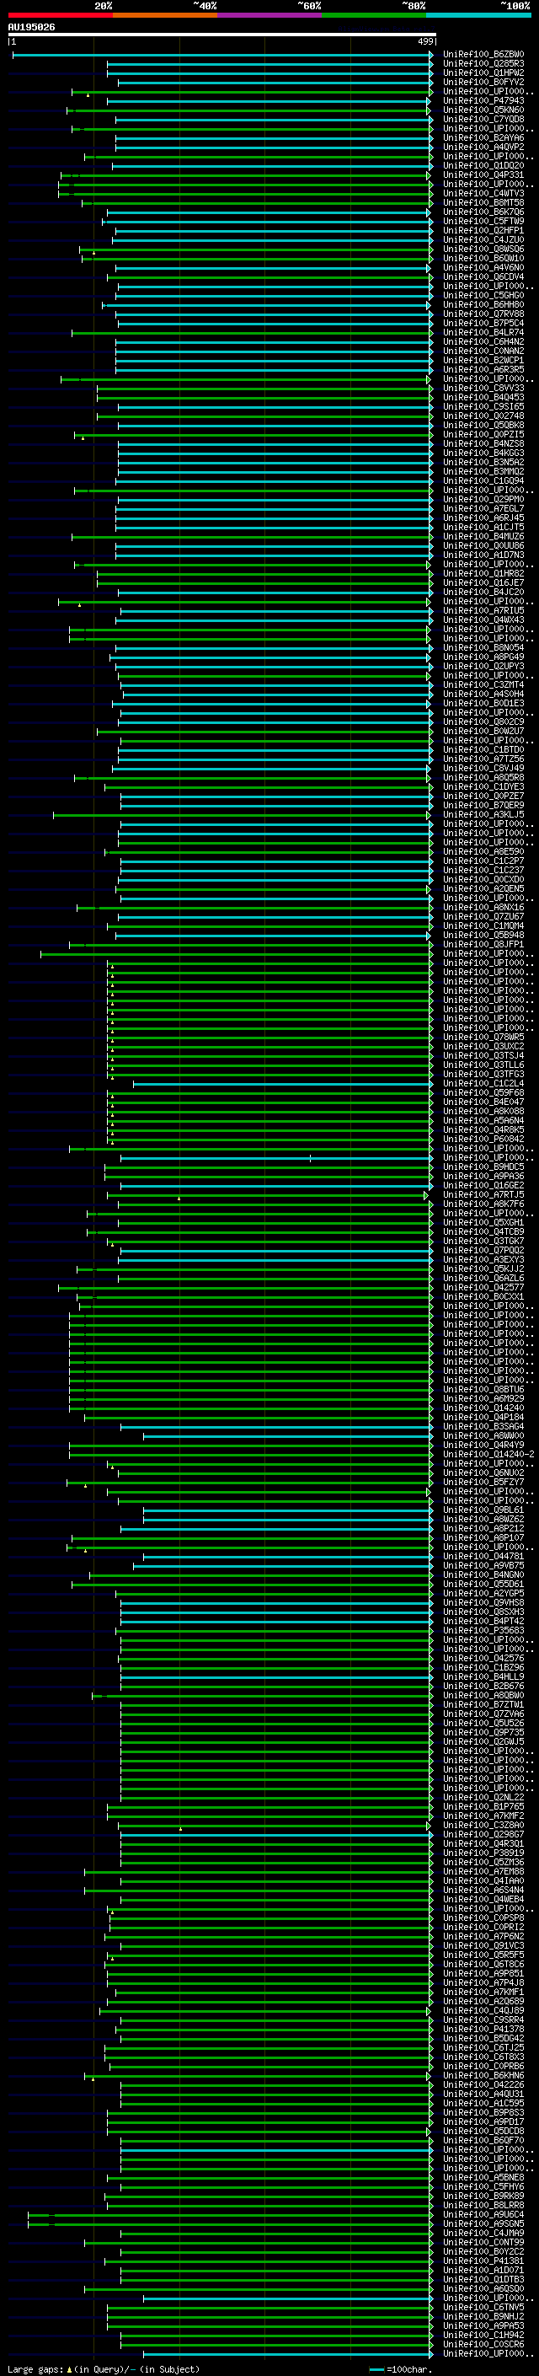539x2376 pixels.
Task: Open the UniRef100_C4QJ89 hit label
Action: coord(483,2011)
